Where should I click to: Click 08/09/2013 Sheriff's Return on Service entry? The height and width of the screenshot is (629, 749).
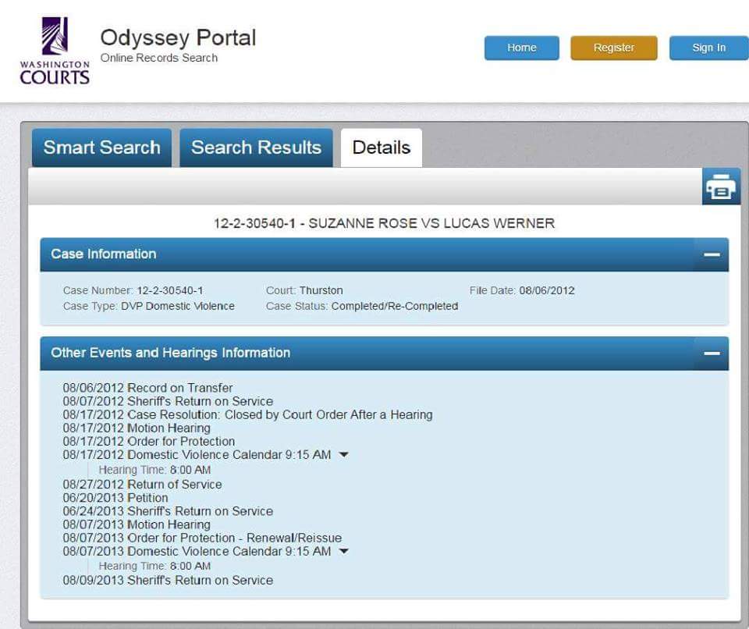pyautogui.click(x=168, y=581)
